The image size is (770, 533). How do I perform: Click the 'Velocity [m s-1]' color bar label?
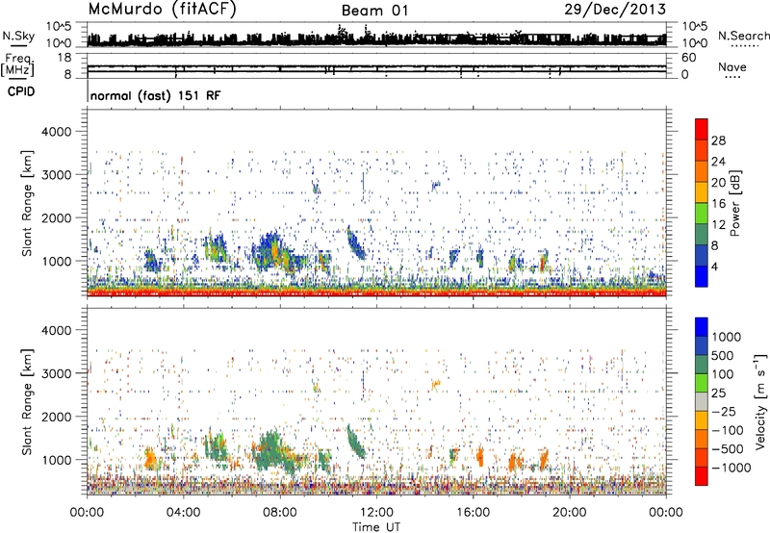760,400
